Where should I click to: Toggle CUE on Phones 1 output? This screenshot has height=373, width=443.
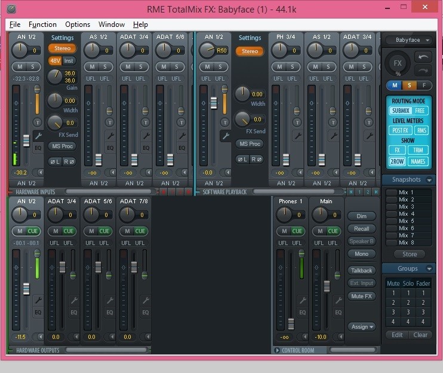(297, 231)
